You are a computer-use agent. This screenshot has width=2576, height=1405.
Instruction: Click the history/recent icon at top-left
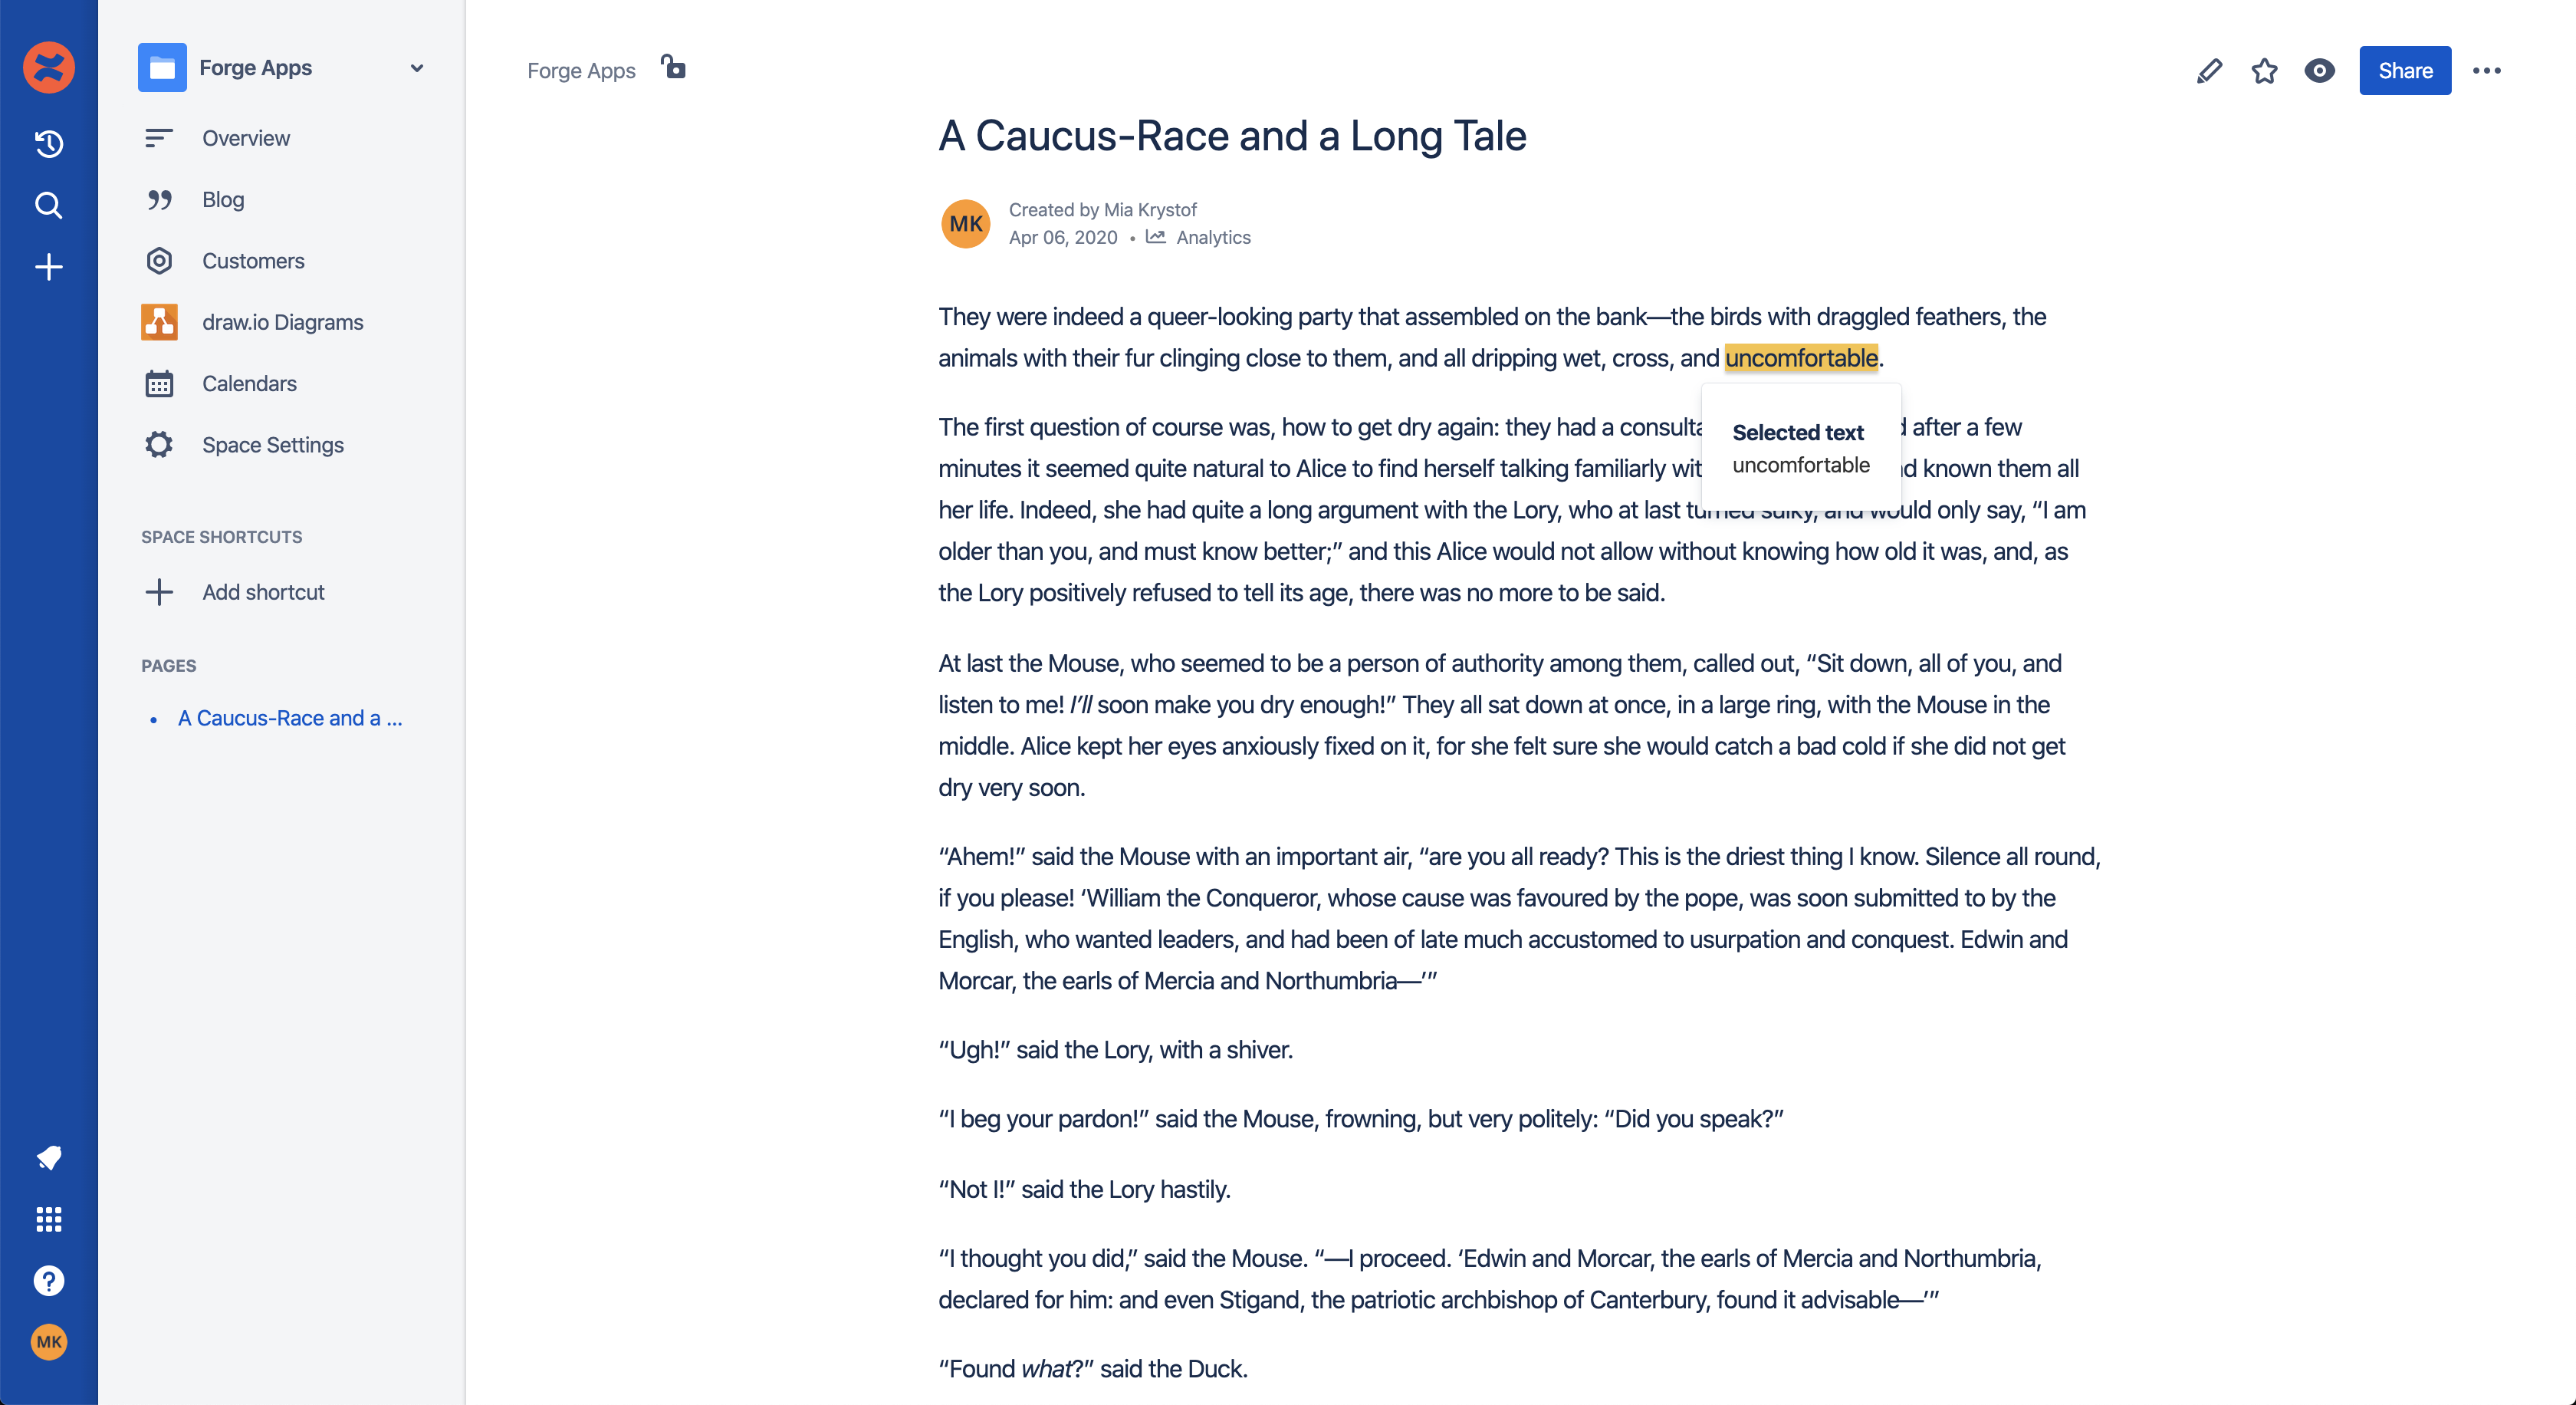[x=47, y=143]
